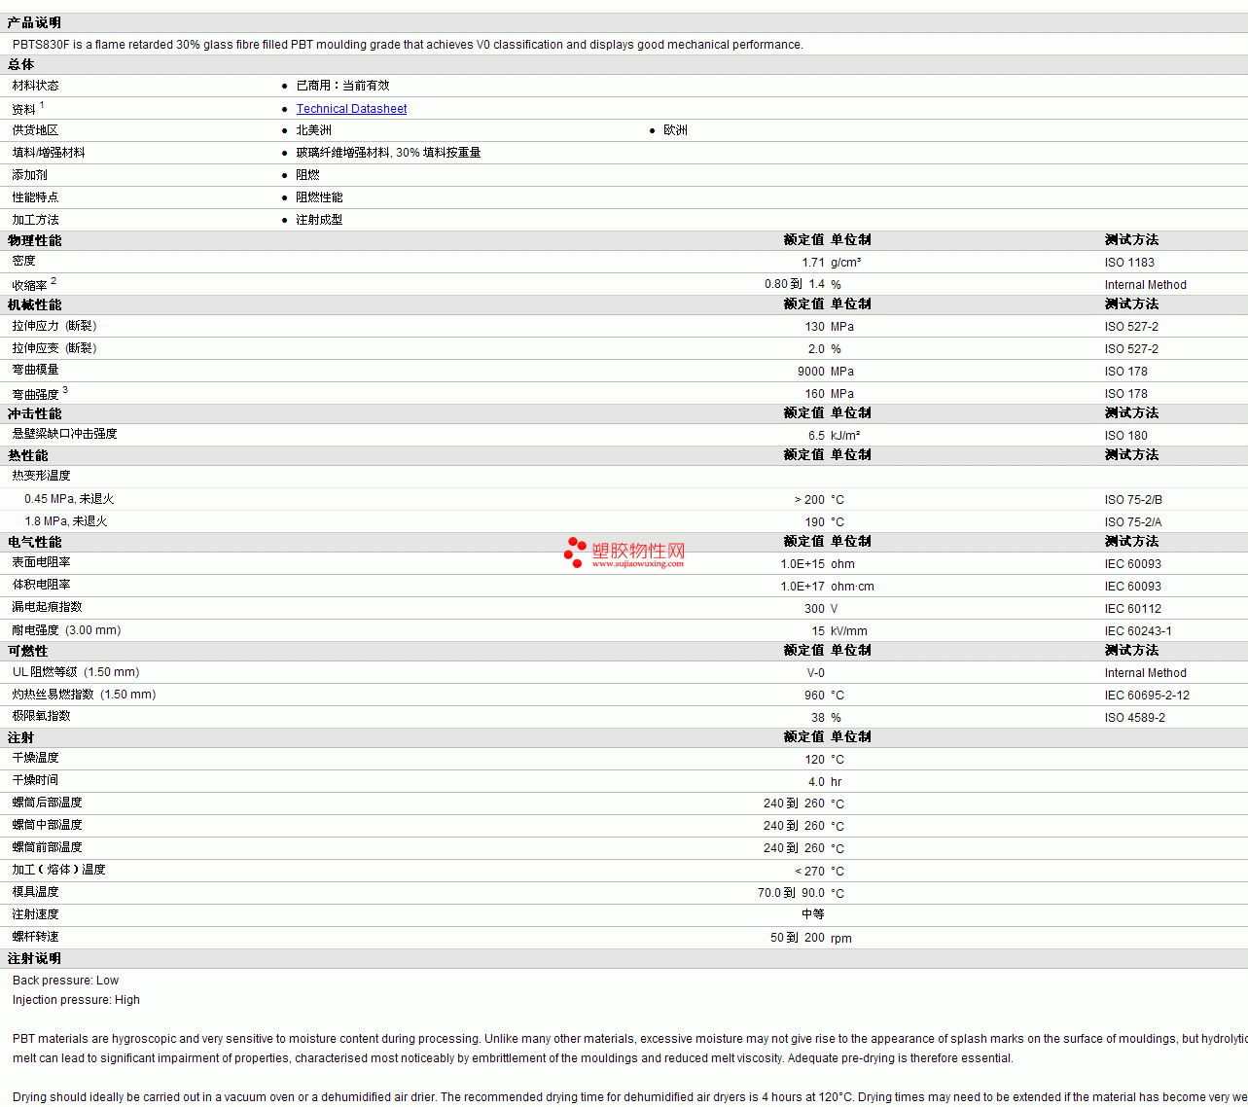
Task: Click the 热变形温度 row label
Action: pyautogui.click(x=41, y=476)
